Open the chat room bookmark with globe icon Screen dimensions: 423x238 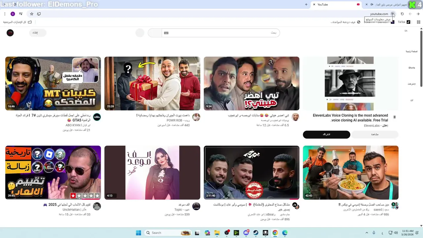[x=345, y=22]
